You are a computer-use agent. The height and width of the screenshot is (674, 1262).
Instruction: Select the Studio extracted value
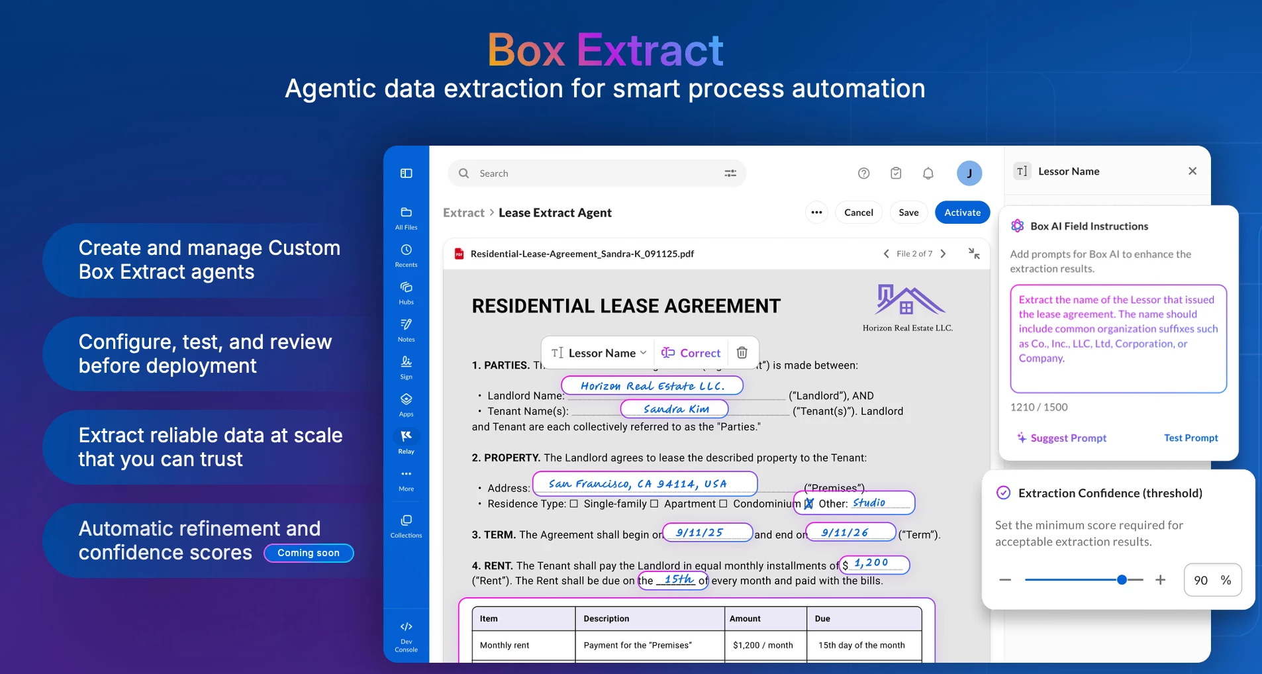coord(869,503)
